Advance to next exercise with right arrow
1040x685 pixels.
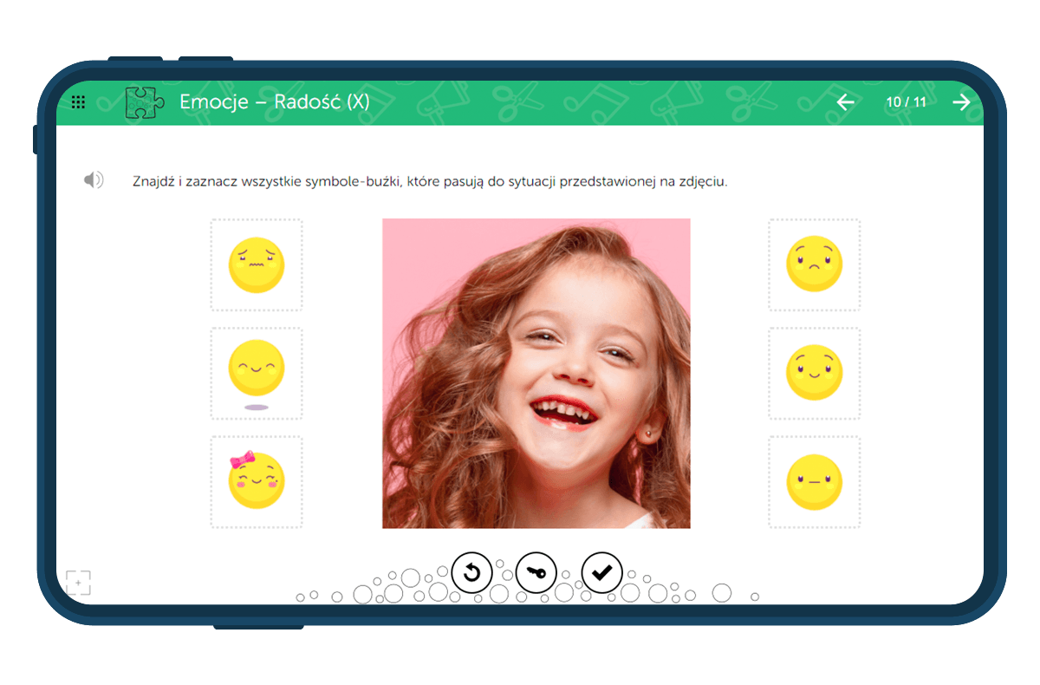[x=961, y=102]
